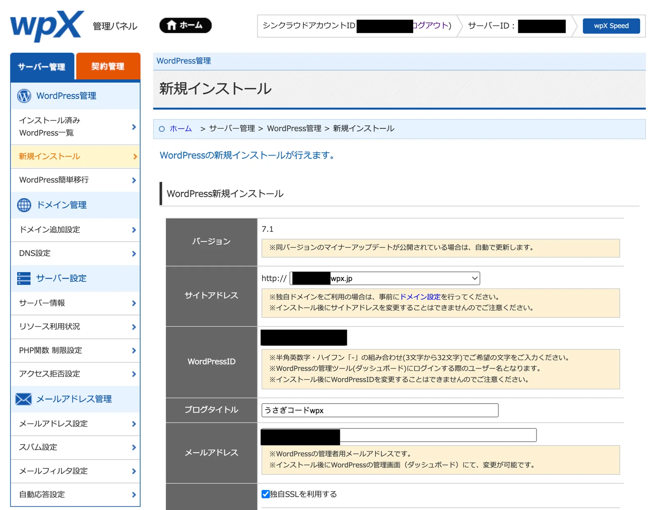Image resolution: width=656 pixels, height=510 pixels.
Task: Open 自動応答設定 menu item
Action: click(75, 494)
